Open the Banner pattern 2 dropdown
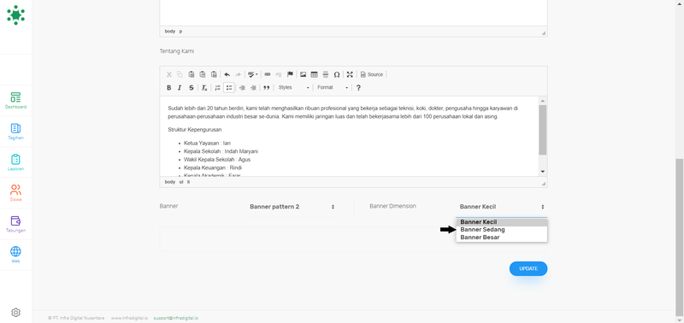Viewport: 684px width, 323px height. (x=292, y=207)
